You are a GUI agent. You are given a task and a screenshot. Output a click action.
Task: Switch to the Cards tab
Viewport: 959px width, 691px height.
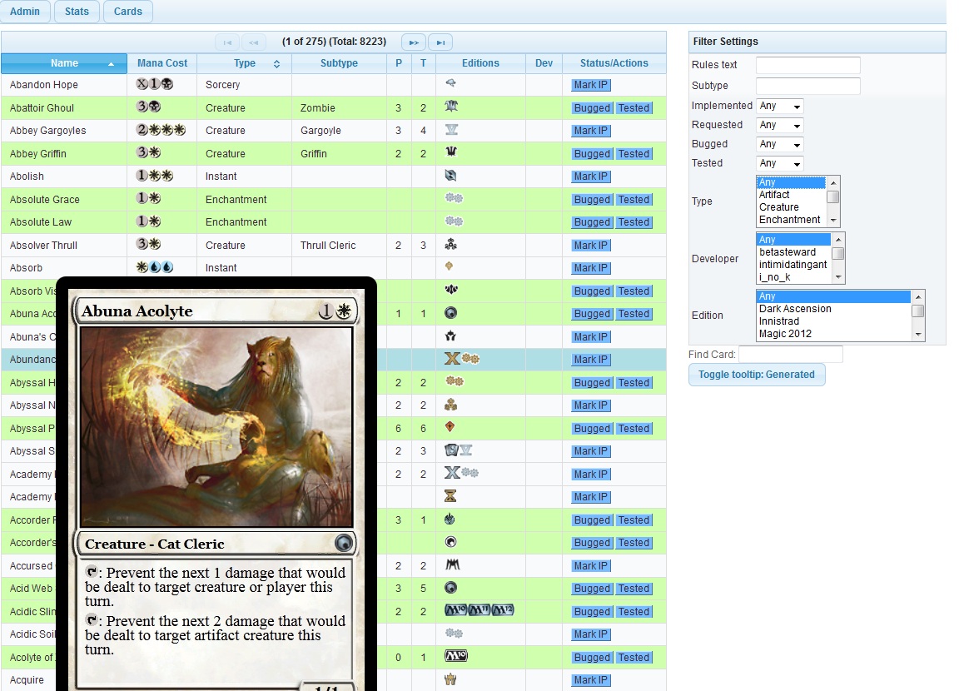(127, 12)
